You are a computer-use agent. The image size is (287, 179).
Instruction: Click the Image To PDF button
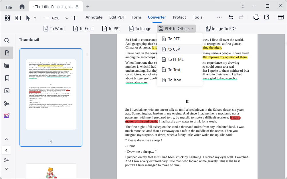(221, 29)
